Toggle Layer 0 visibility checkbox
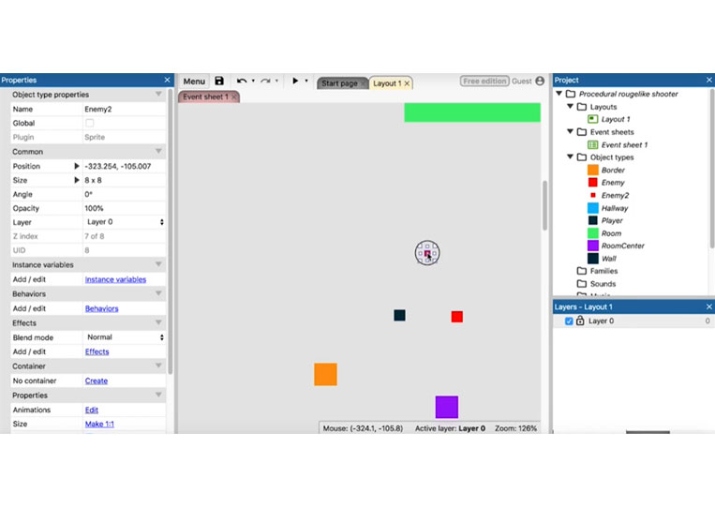 pyautogui.click(x=569, y=321)
